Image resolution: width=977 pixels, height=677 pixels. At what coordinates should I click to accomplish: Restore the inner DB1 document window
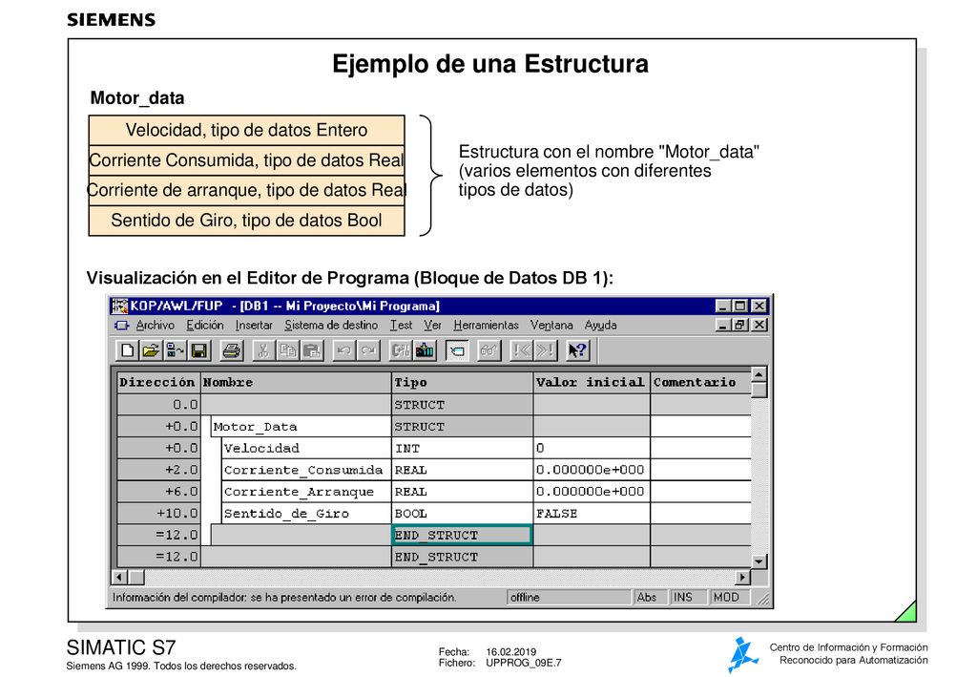click(739, 325)
